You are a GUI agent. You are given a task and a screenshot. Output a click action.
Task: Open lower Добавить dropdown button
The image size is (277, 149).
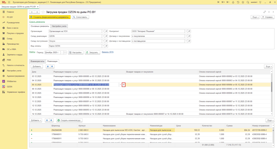click(36, 120)
